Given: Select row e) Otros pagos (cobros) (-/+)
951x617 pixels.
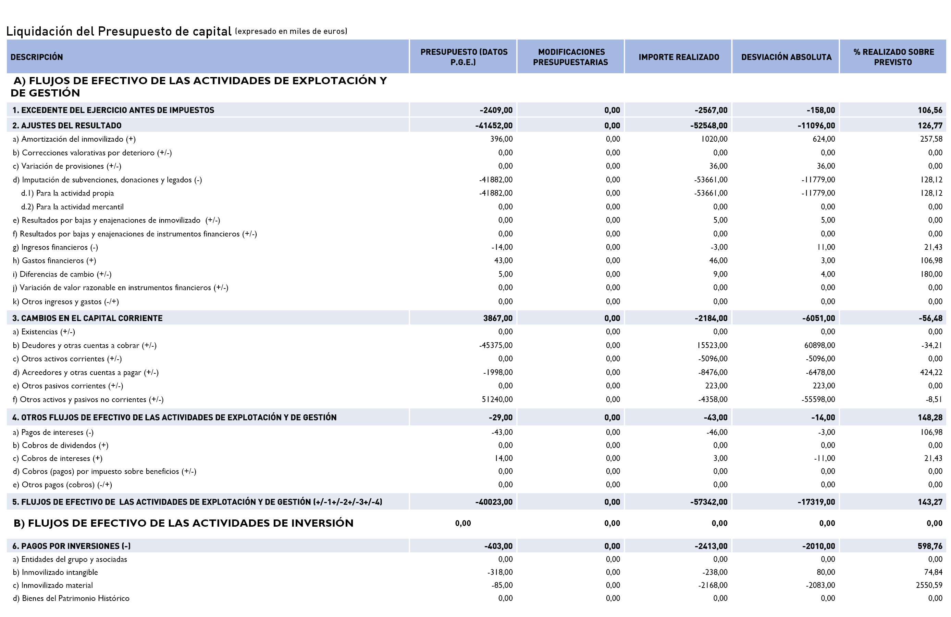Looking at the screenshot, I should pos(476,485).
